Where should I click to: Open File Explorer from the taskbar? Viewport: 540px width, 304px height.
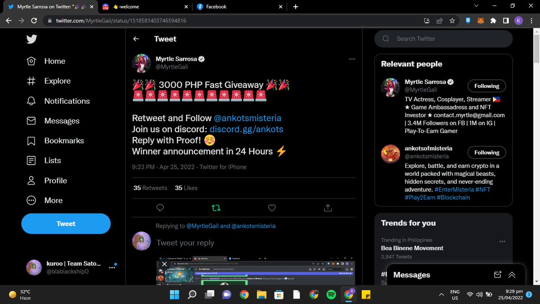click(262, 295)
